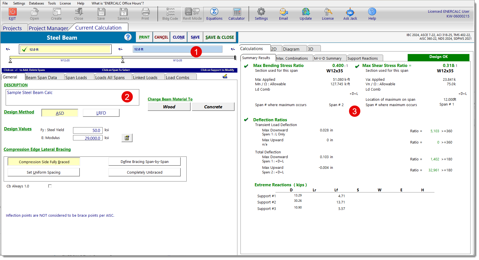Click the leftmost +/- add span control
479x260 pixels.
8,49
